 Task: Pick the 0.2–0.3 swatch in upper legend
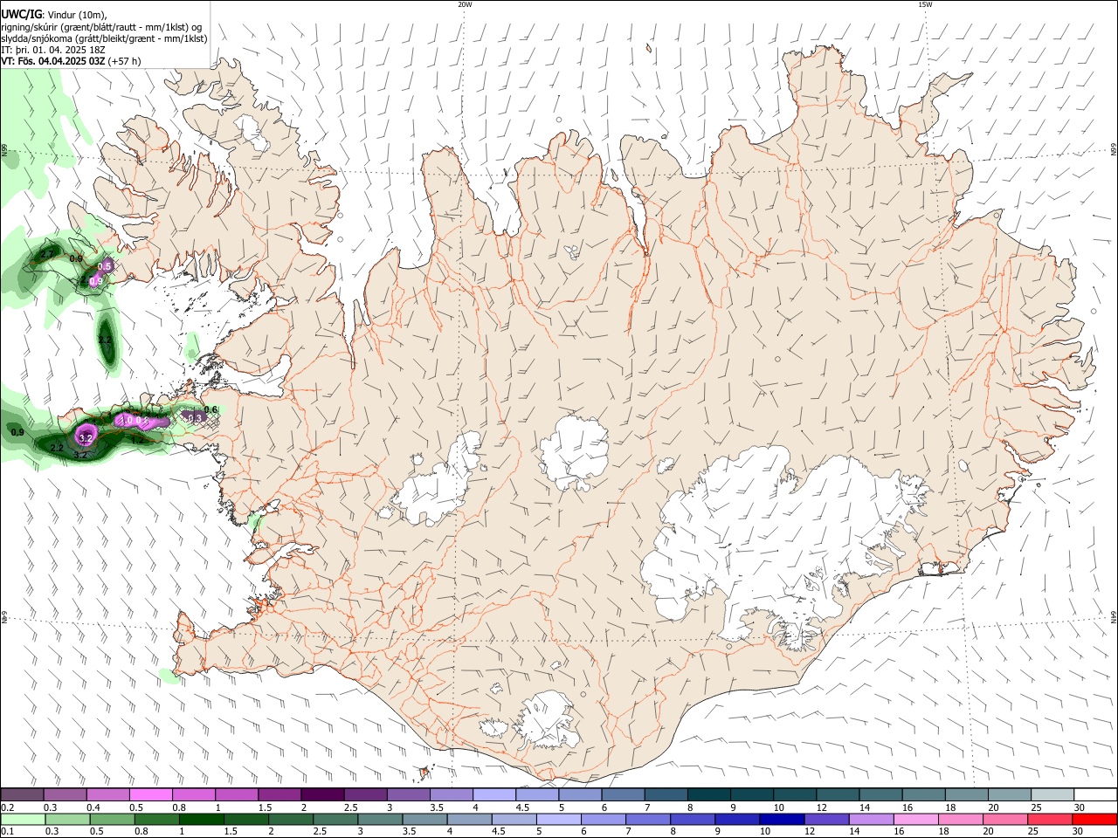click(23, 795)
